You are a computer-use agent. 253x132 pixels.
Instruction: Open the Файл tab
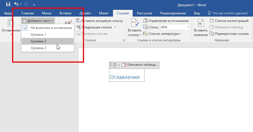tap(8, 13)
